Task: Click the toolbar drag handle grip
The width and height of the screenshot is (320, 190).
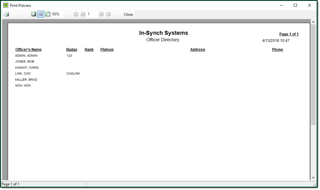Action: click(x=3, y=14)
